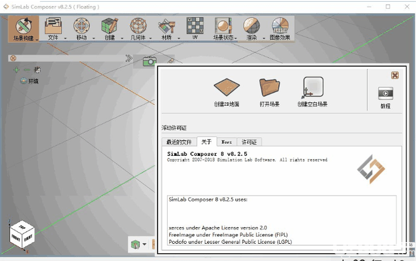This screenshot has height=261, width=416.
Task: Clear the scene browser search with X icon
Action: click(13, 58)
